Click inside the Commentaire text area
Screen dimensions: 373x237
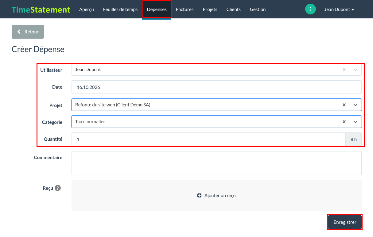(x=216, y=163)
